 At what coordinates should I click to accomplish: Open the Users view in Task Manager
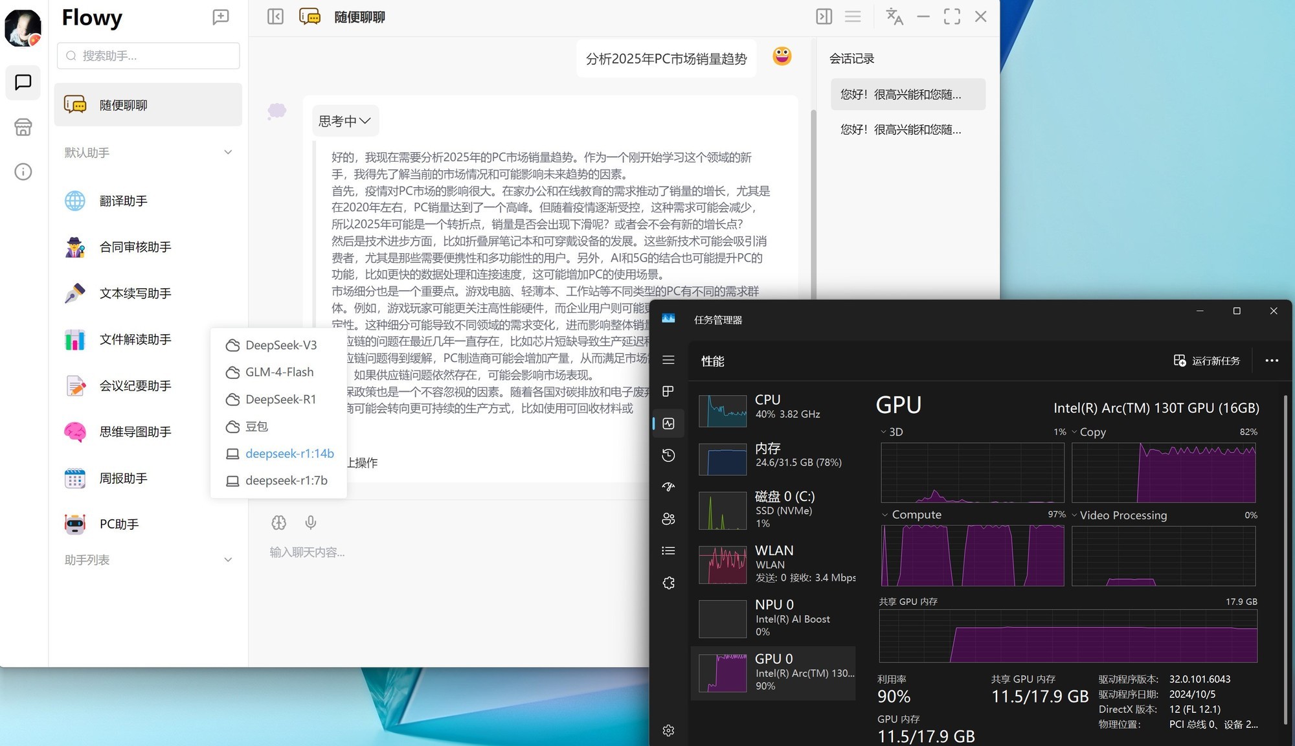click(668, 519)
